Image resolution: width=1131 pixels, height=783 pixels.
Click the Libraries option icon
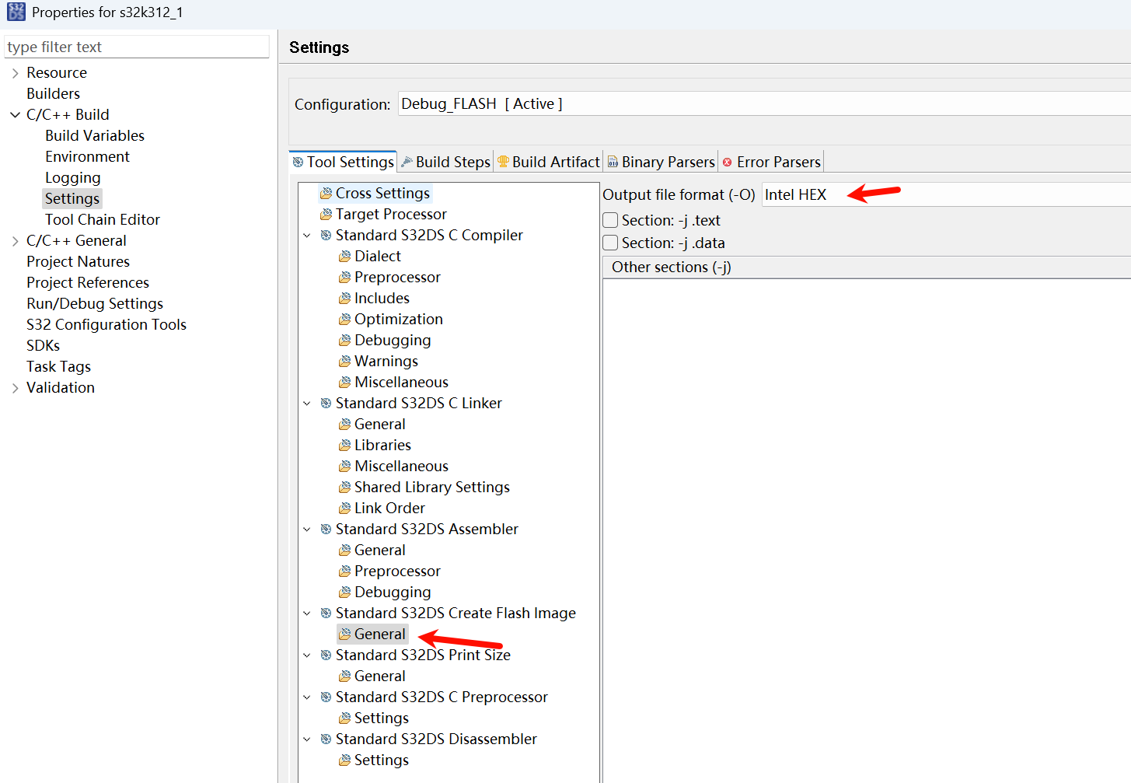point(345,445)
